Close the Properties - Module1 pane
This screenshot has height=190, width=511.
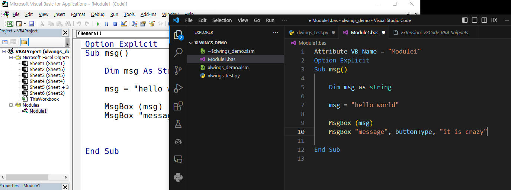(65, 187)
